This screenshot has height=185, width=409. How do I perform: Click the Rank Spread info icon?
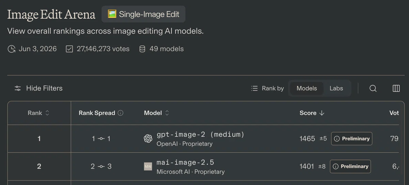120,113
